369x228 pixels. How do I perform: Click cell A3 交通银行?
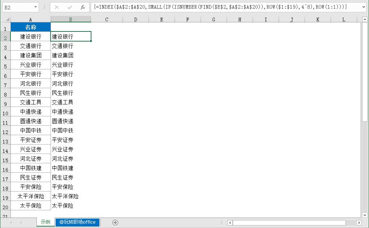31,46
